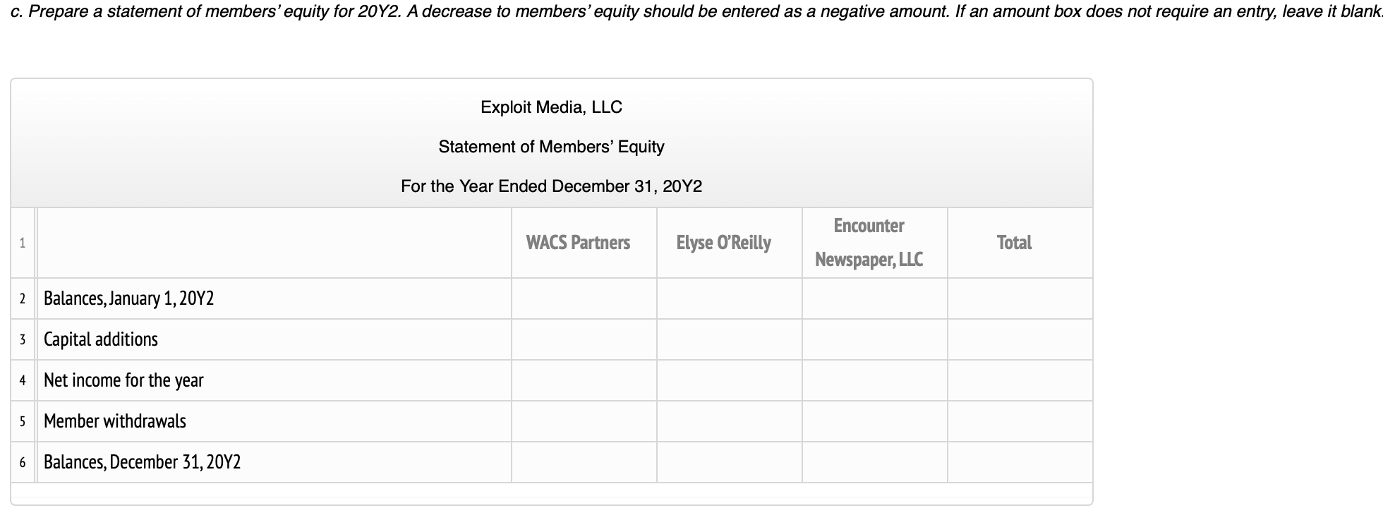This screenshot has height=508, width=1383.
Task: Click the Total cell for Balances, January 1
Action: 1020,298
